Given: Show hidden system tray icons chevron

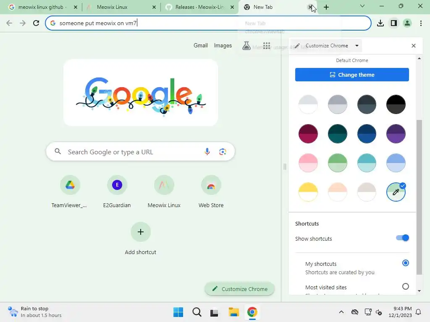Looking at the screenshot, I should [341, 312].
